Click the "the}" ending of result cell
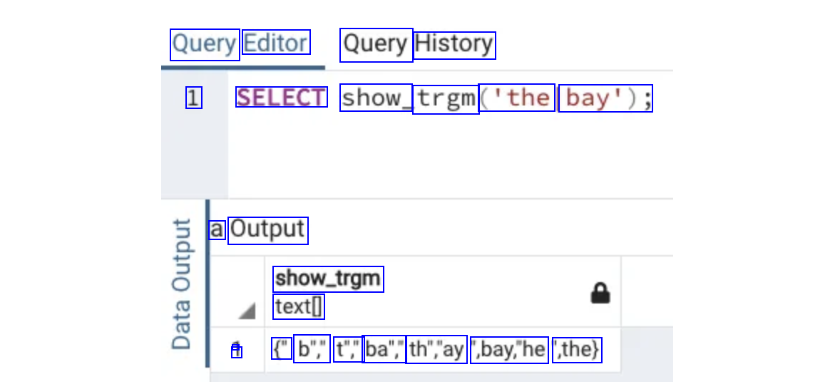The height and width of the screenshot is (389, 840). [581, 350]
